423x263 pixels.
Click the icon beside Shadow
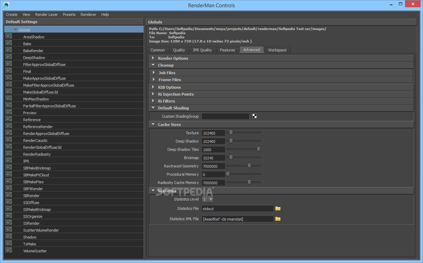[x=9, y=236]
